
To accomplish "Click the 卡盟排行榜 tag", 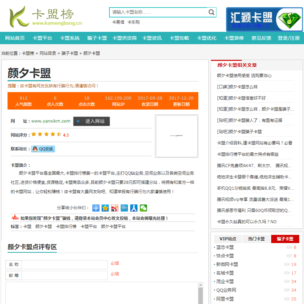I will (x=66, y=227).
